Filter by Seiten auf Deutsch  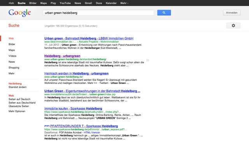click(19, 99)
